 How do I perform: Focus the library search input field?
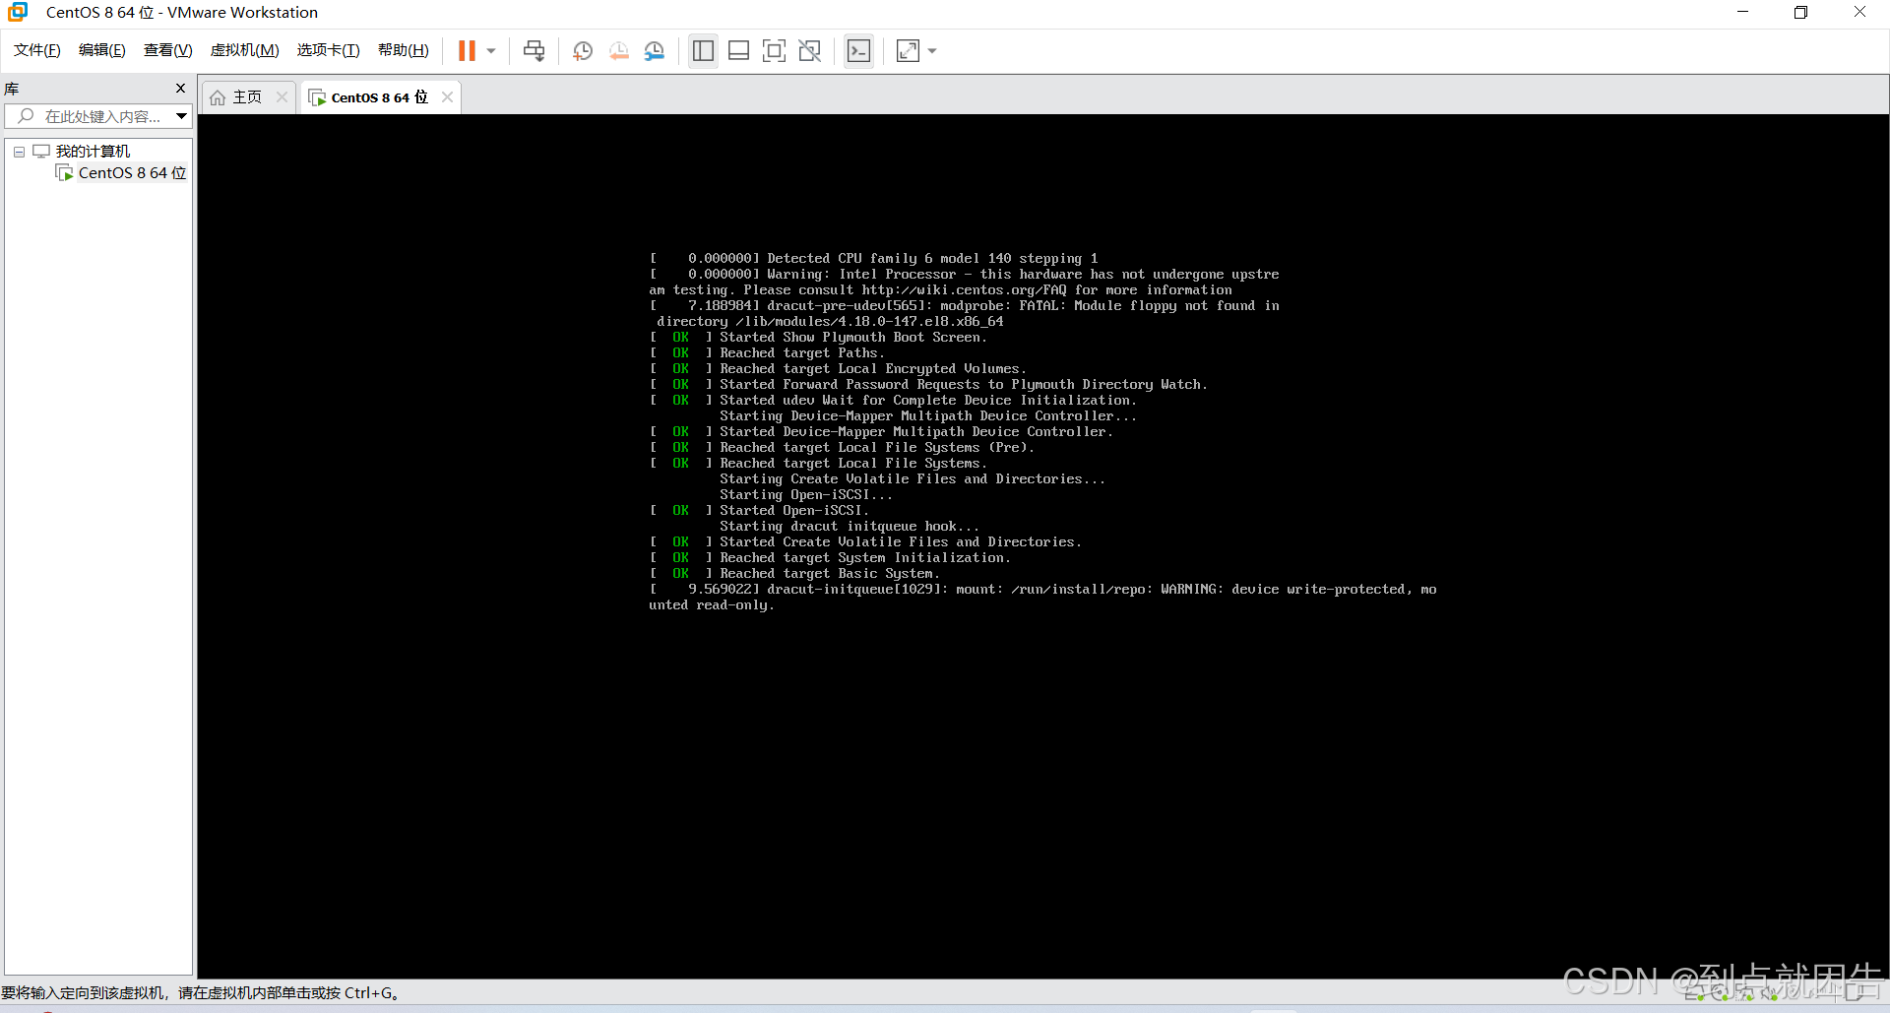[x=98, y=116]
